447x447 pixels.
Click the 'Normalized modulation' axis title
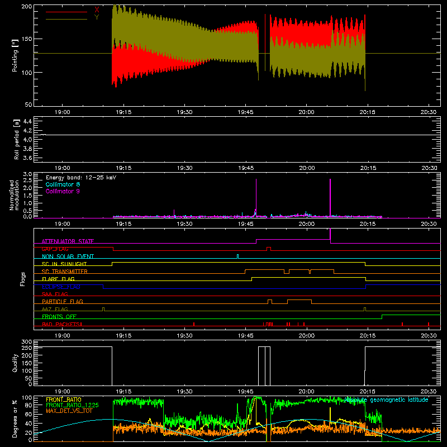tap(14, 195)
